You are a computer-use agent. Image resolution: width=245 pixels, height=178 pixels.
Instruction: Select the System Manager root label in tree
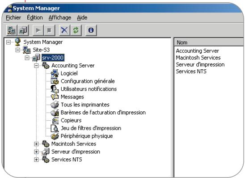pos(43,42)
